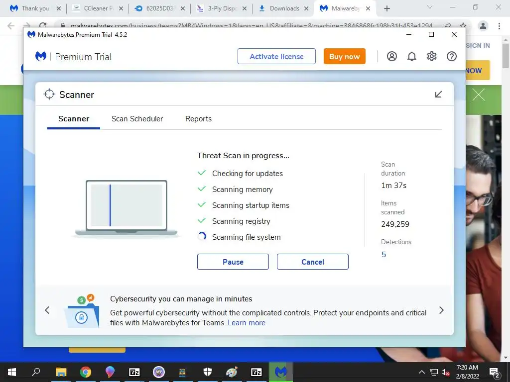Cancel the threat scan
The height and width of the screenshot is (382, 510).
313,262
